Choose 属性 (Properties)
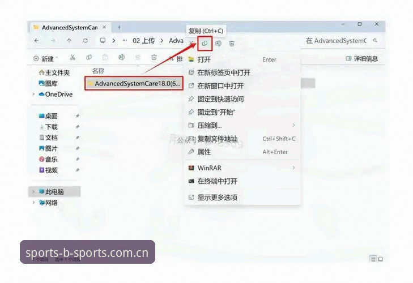 click(242, 152)
